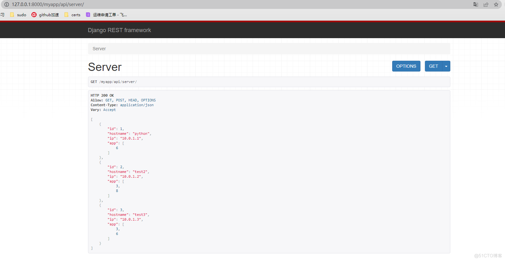Click the hostname "python" value
The height and width of the screenshot is (261, 505).
pos(141,134)
